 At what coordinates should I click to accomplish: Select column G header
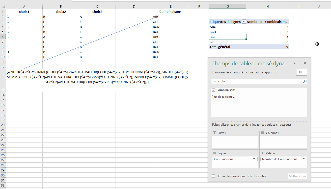[228, 7]
